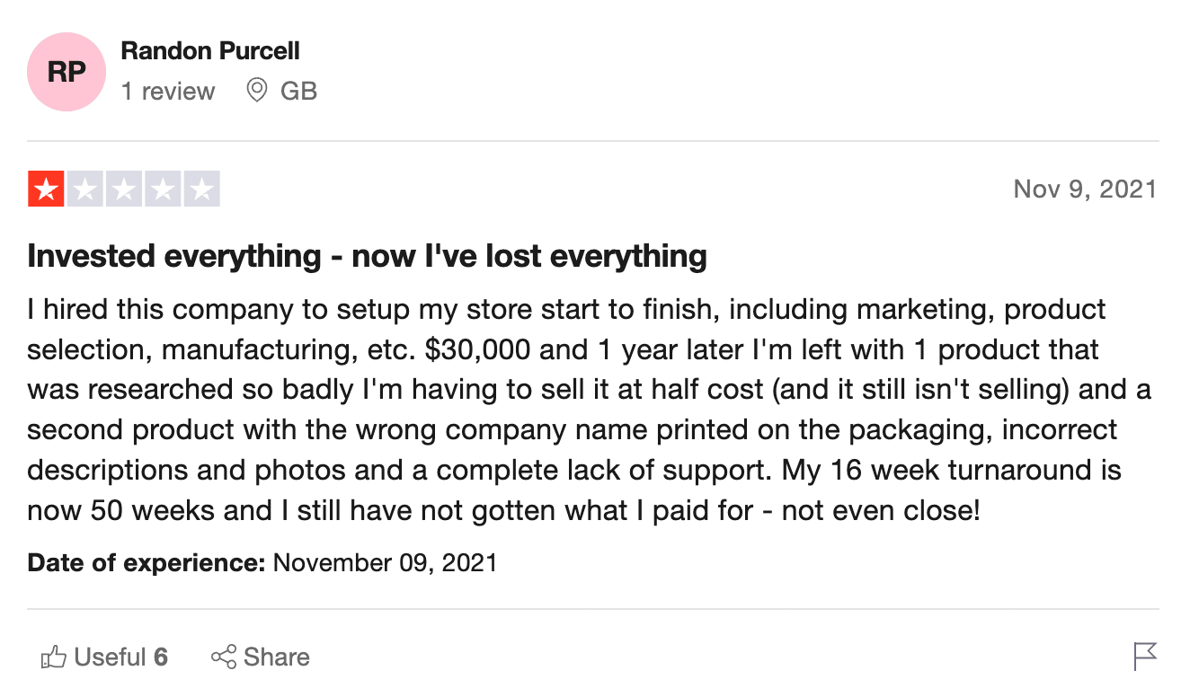Click the review body text paragraph
1190x697 pixels.
coord(590,410)
